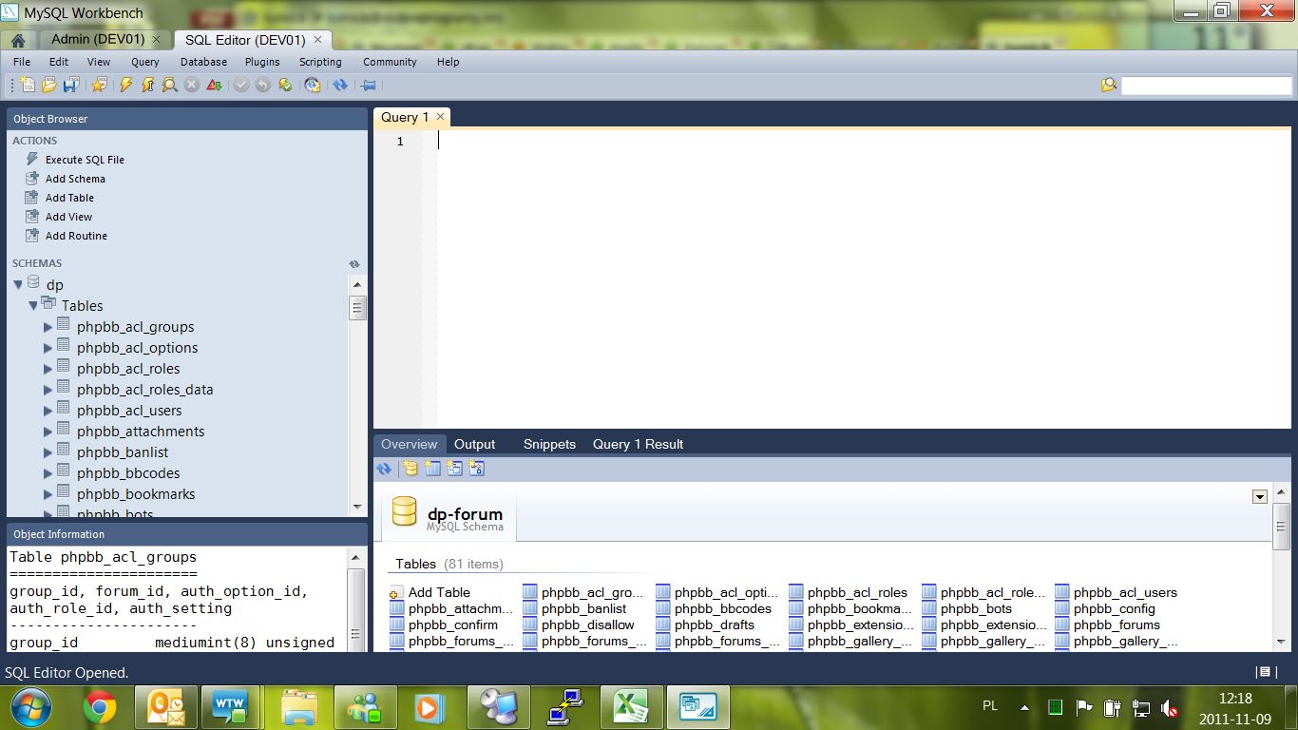Viewport: 1298px width, 730px height.
Task: Expand the phpbb_acl_users table in tree
Action: coord(48,411)
